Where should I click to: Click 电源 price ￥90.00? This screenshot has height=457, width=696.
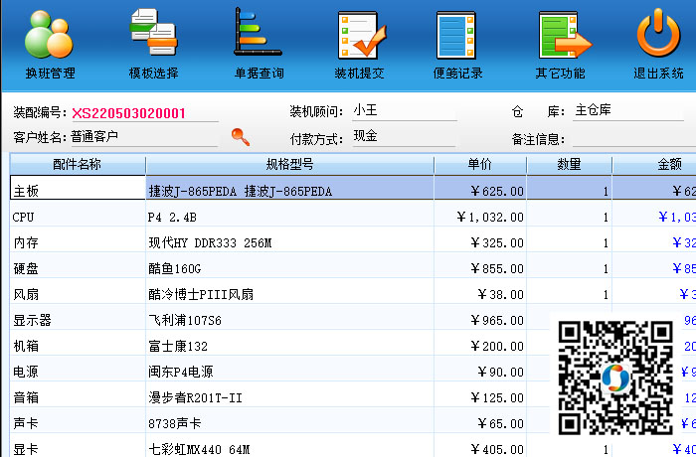click(480, 368)
